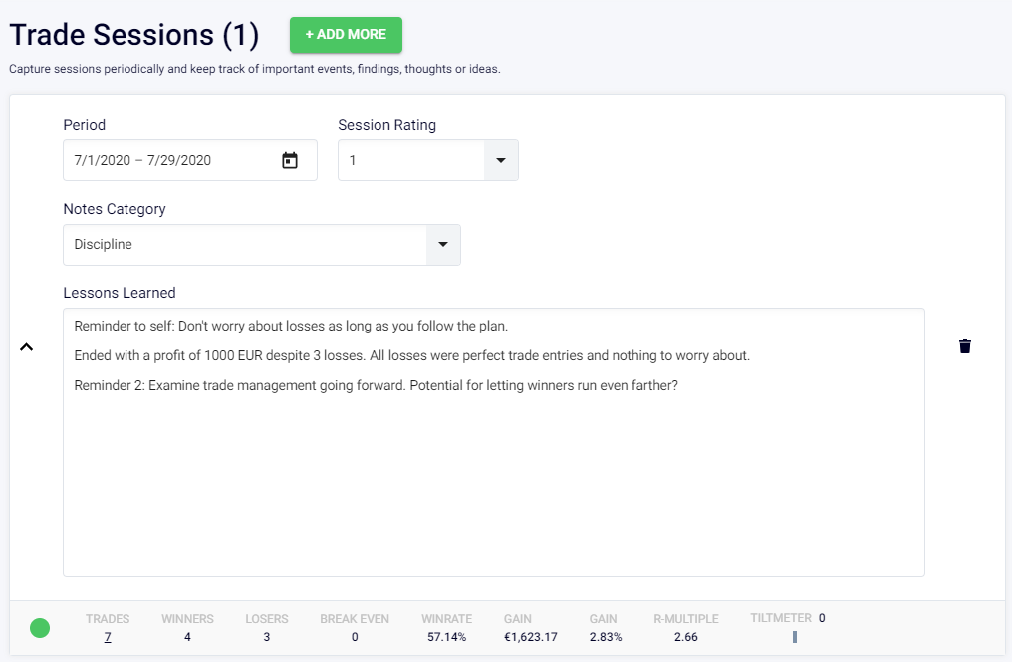This screenshot has height=662, width=1012.
Task: Click the Winners count 4
Action: click(187, 637)
